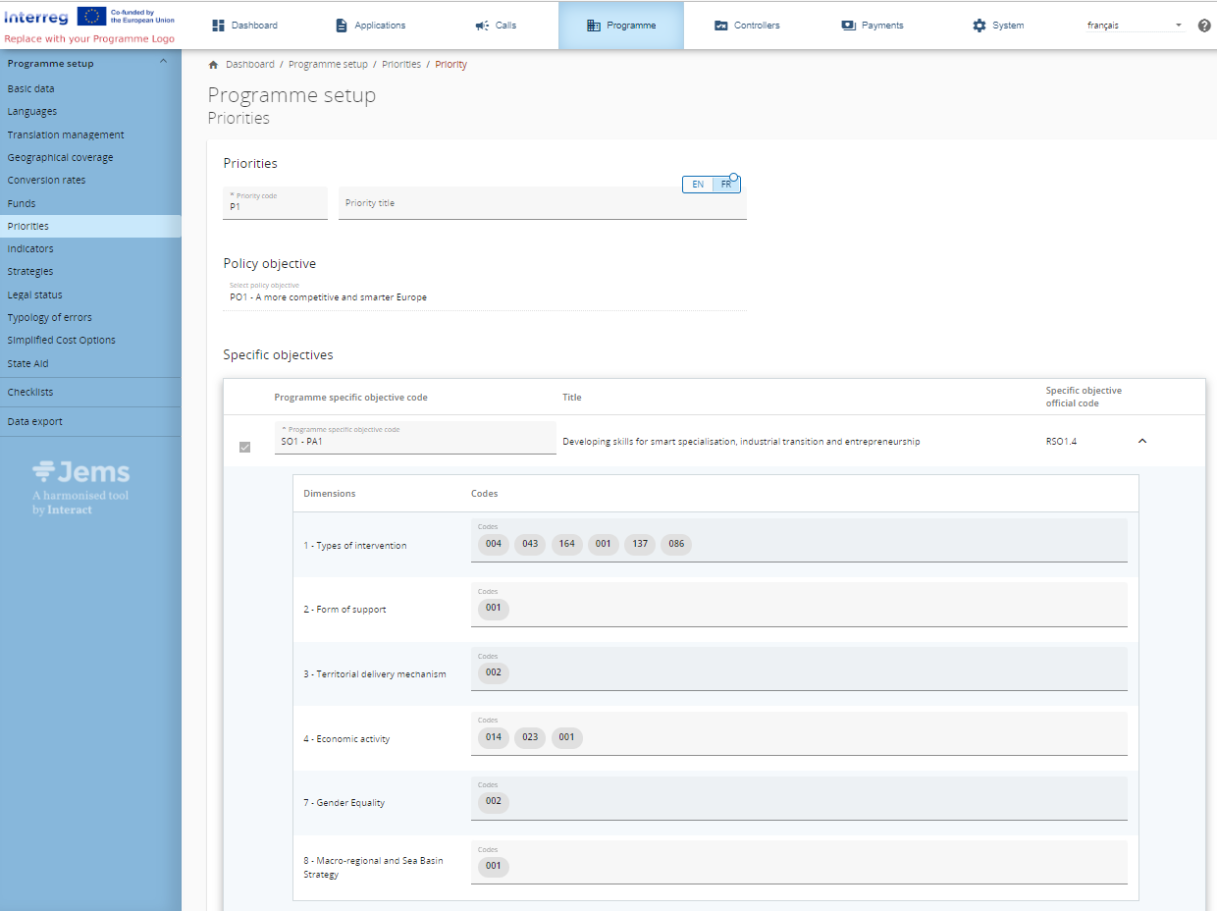Open Data export in sidebar
The width and height of the screenshot is (1217, 911).
click(35, 422)
